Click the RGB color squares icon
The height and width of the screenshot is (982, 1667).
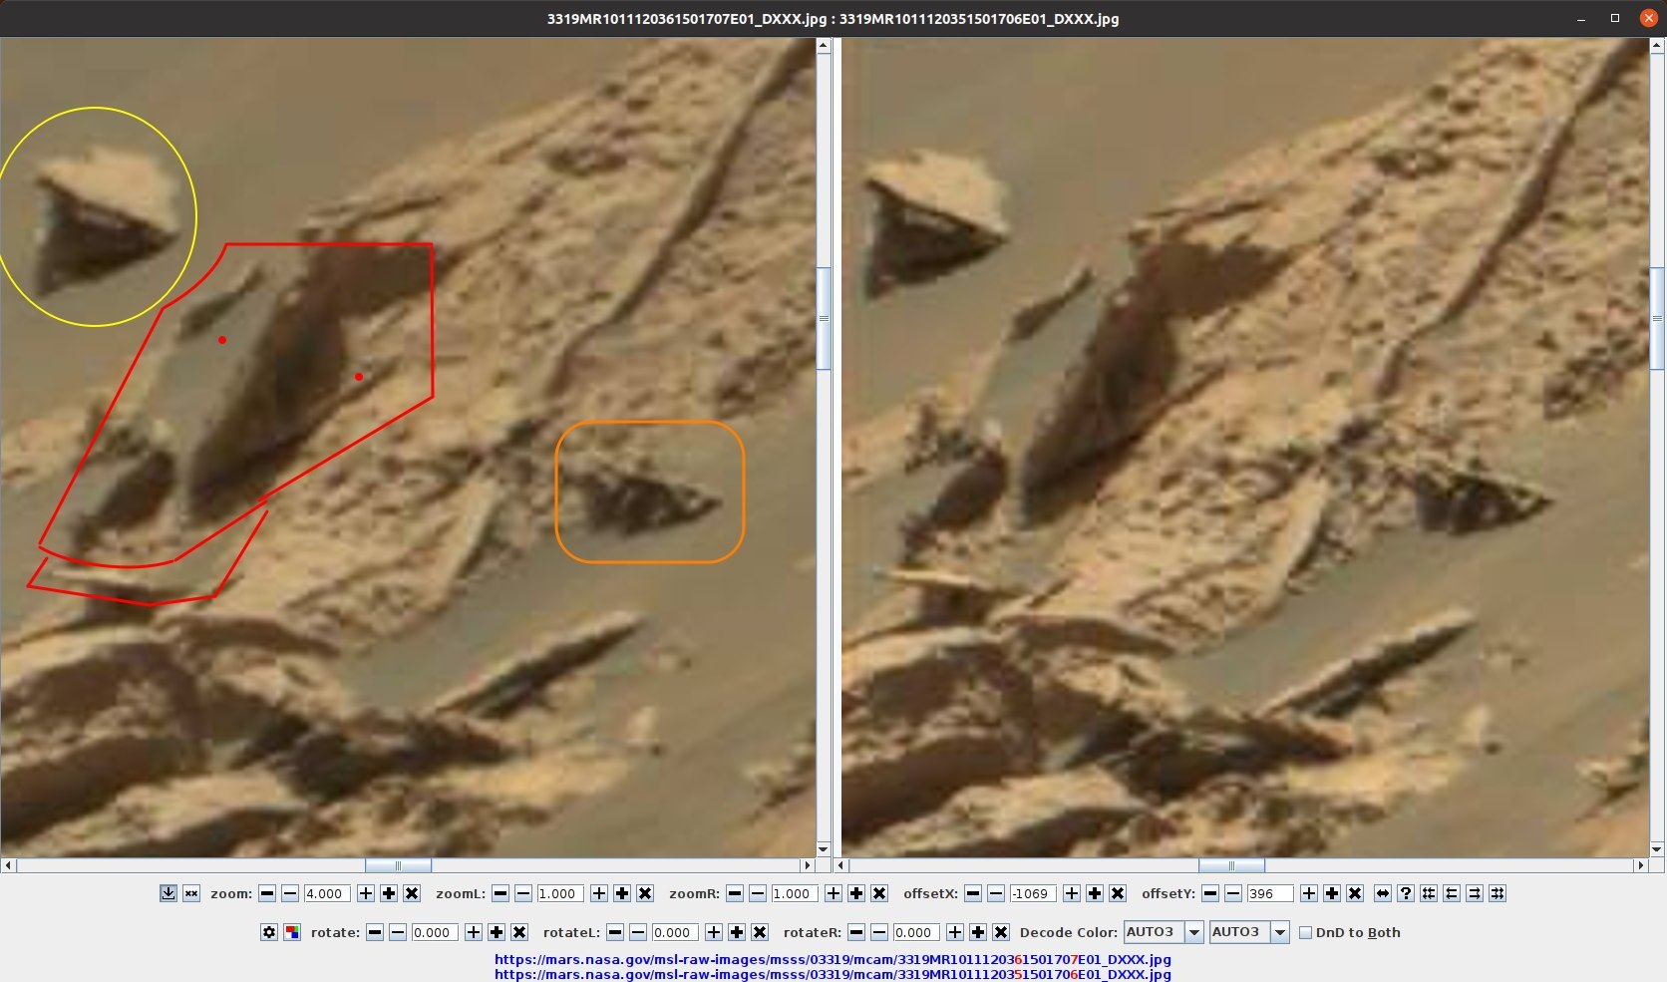(x=292, y=932)
